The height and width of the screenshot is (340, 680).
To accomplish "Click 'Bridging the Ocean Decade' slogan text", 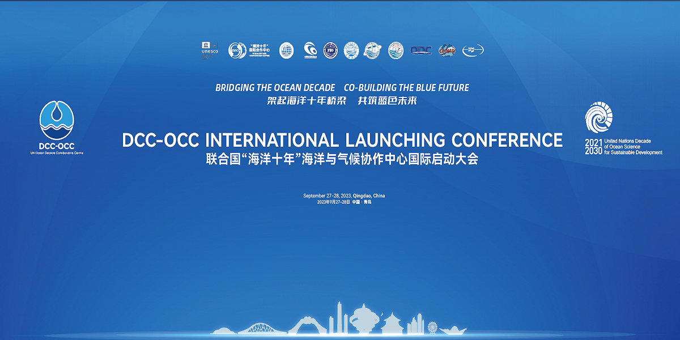I will [275, 88].
